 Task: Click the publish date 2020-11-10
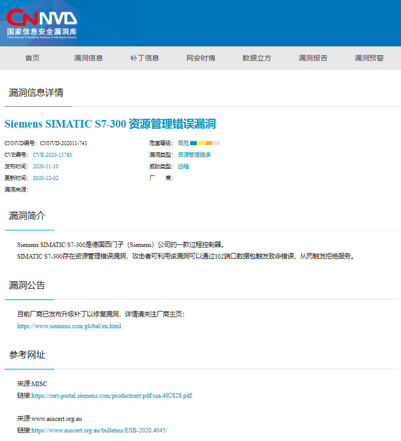pyautogui.click(x=45, y=166)
